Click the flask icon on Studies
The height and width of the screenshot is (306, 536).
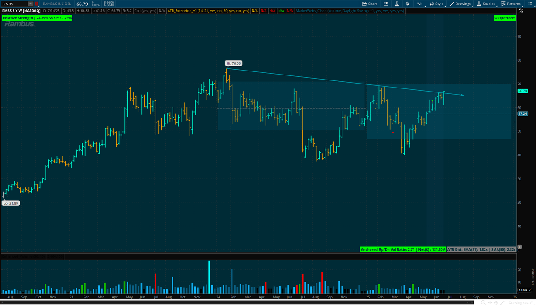point(479,4)
